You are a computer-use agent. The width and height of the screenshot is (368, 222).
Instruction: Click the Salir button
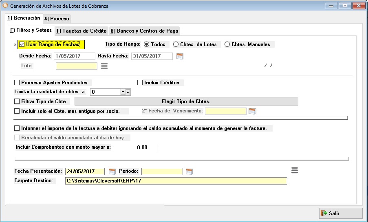click(340, 213)
